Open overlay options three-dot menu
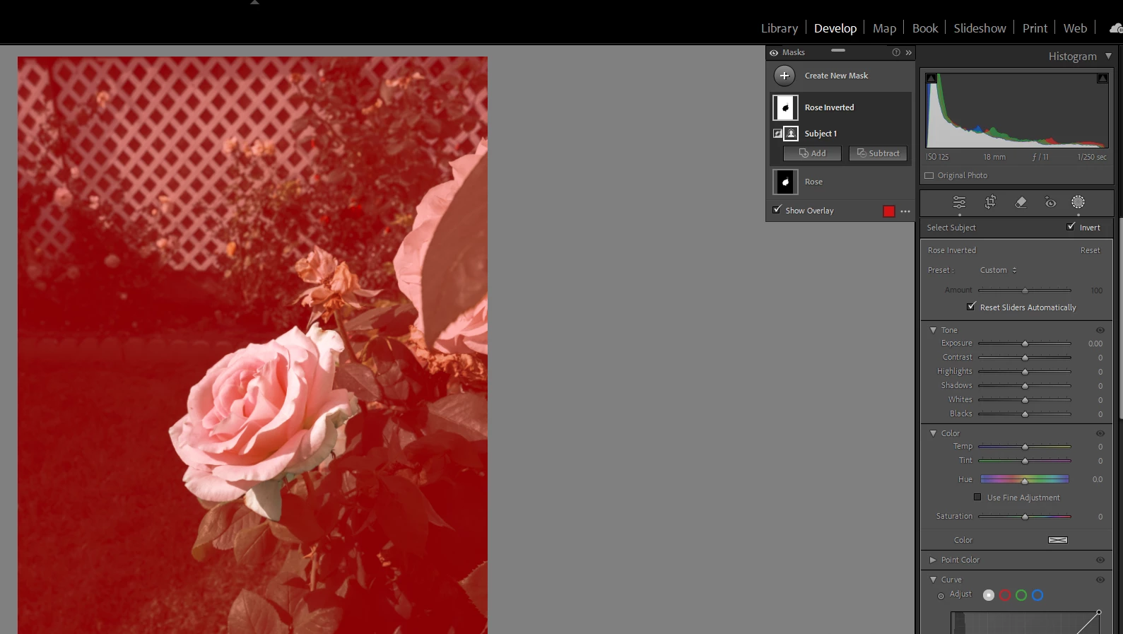 coord(905,211)
